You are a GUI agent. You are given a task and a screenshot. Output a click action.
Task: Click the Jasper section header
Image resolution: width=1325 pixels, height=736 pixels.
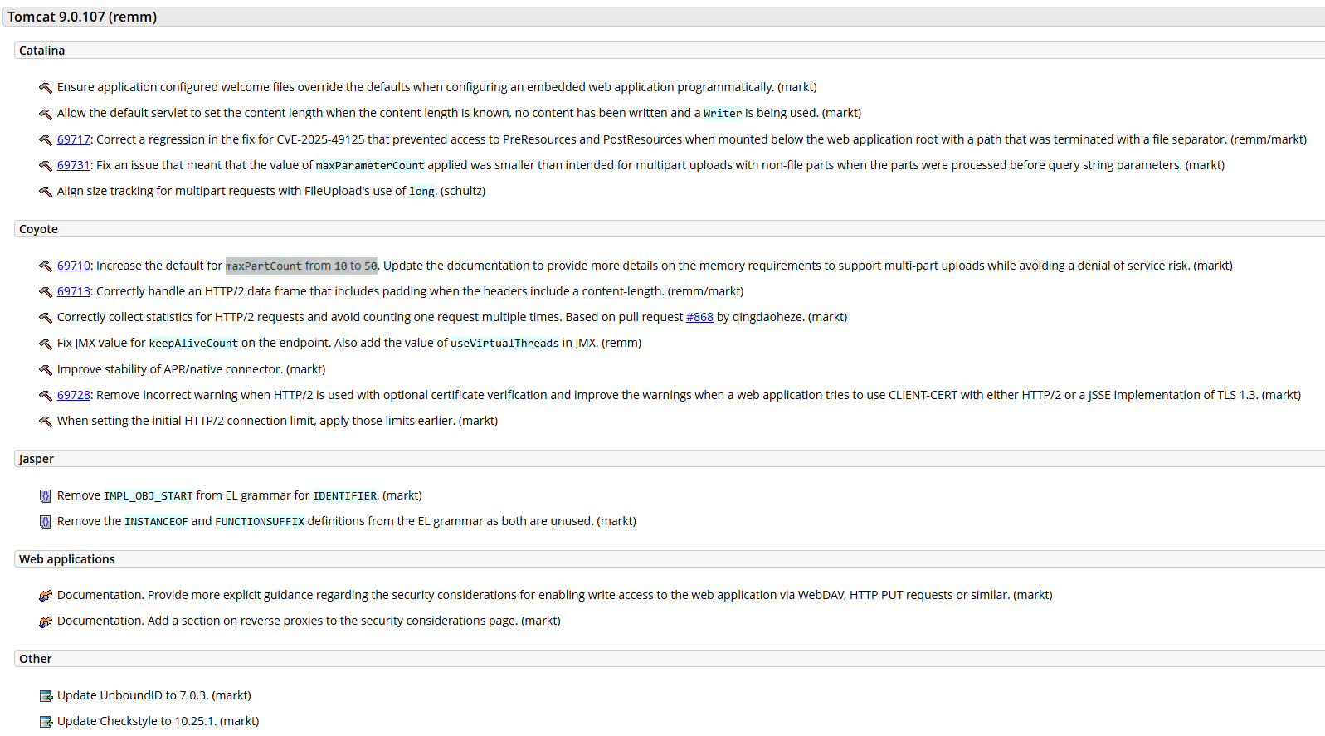pos(37,459)
